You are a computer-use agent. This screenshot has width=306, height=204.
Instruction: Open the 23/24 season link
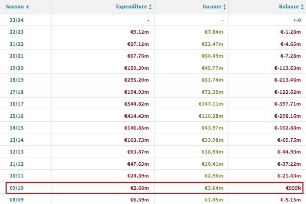(17, 20)
